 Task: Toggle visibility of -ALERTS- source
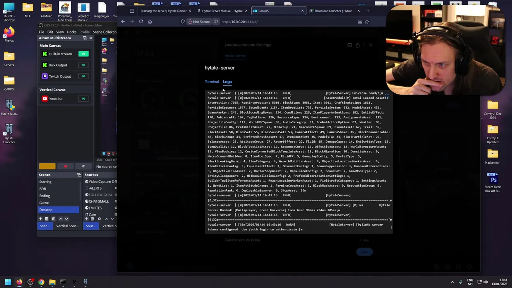tap(116, 188)
